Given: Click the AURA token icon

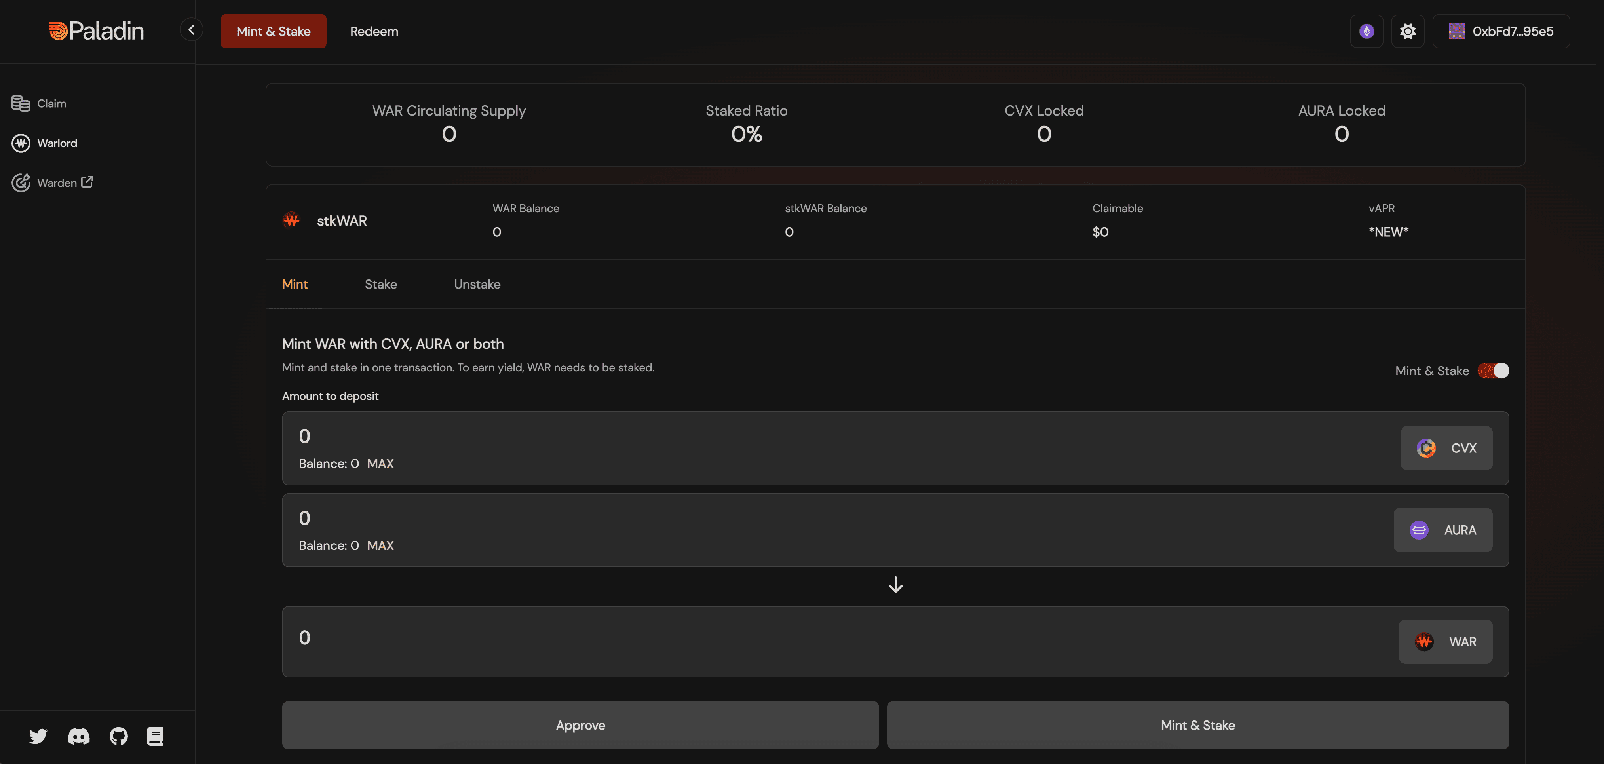Looking at the screenshot, I should click(x=1419, y=530).
